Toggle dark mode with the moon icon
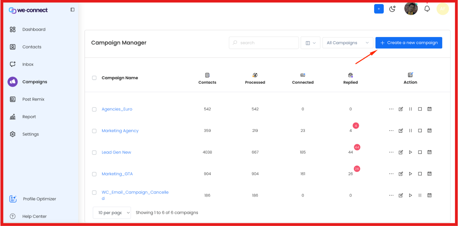 click(392, 9)
